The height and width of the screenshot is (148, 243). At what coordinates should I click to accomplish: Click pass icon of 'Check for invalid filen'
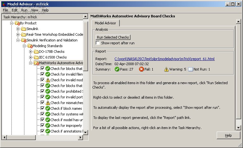click(48, 74)
